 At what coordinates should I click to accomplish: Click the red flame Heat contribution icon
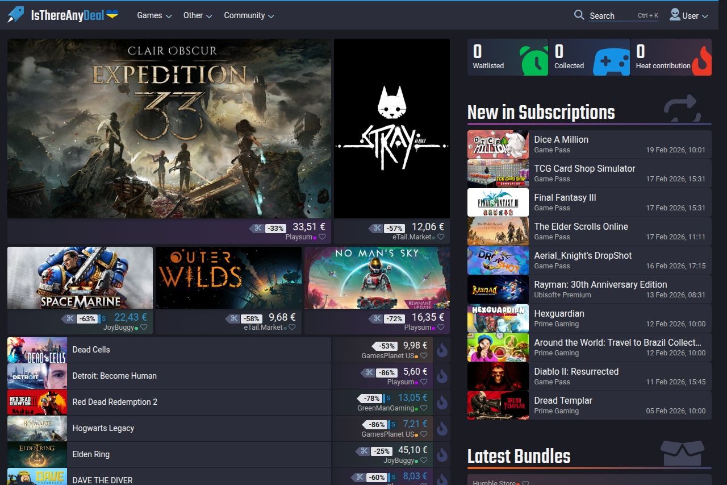pyautogui.click(x=701, y=60)
